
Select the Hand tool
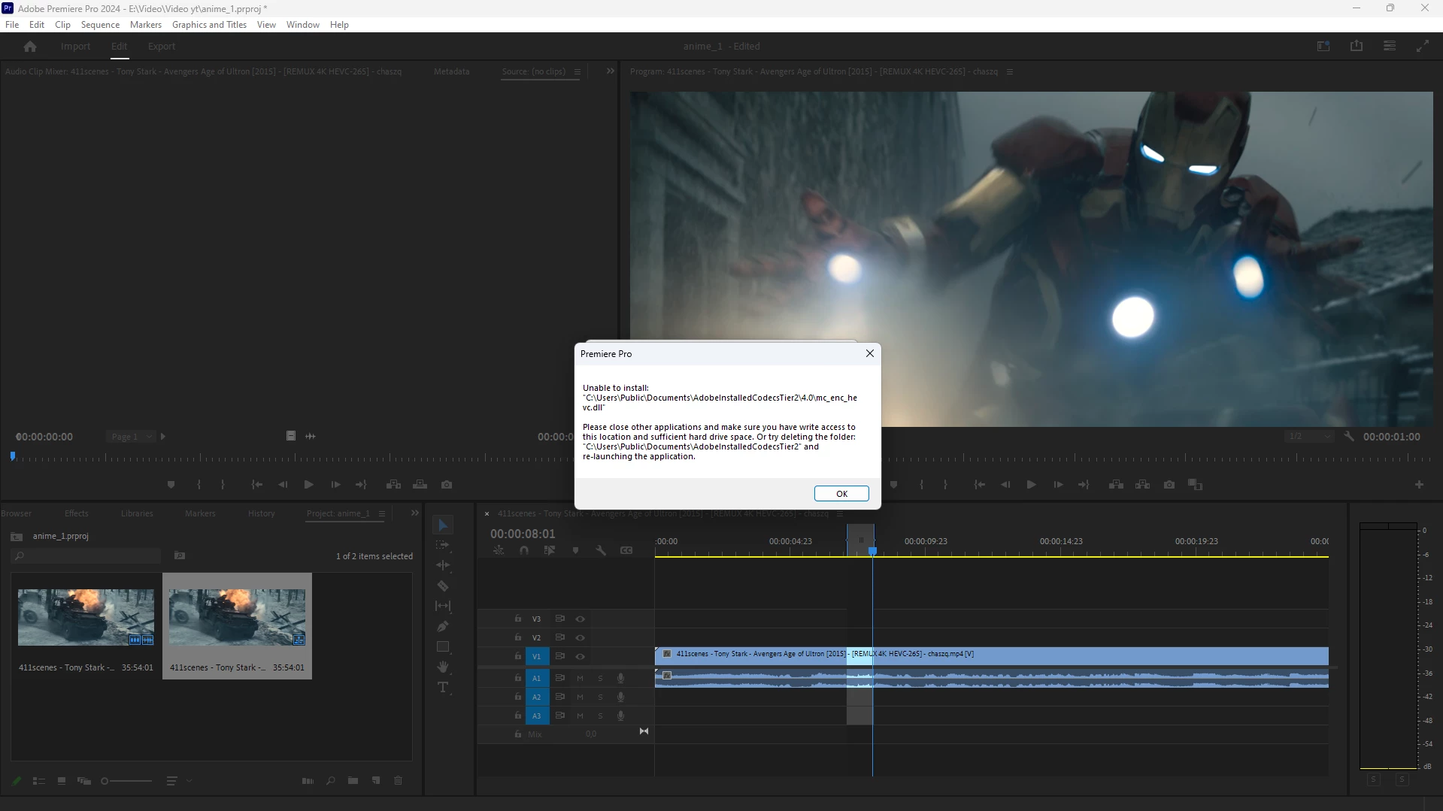pos(443,667)
